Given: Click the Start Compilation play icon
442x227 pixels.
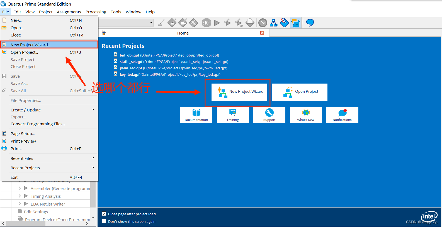Looking at the screenshot, I should click(217, 23).
